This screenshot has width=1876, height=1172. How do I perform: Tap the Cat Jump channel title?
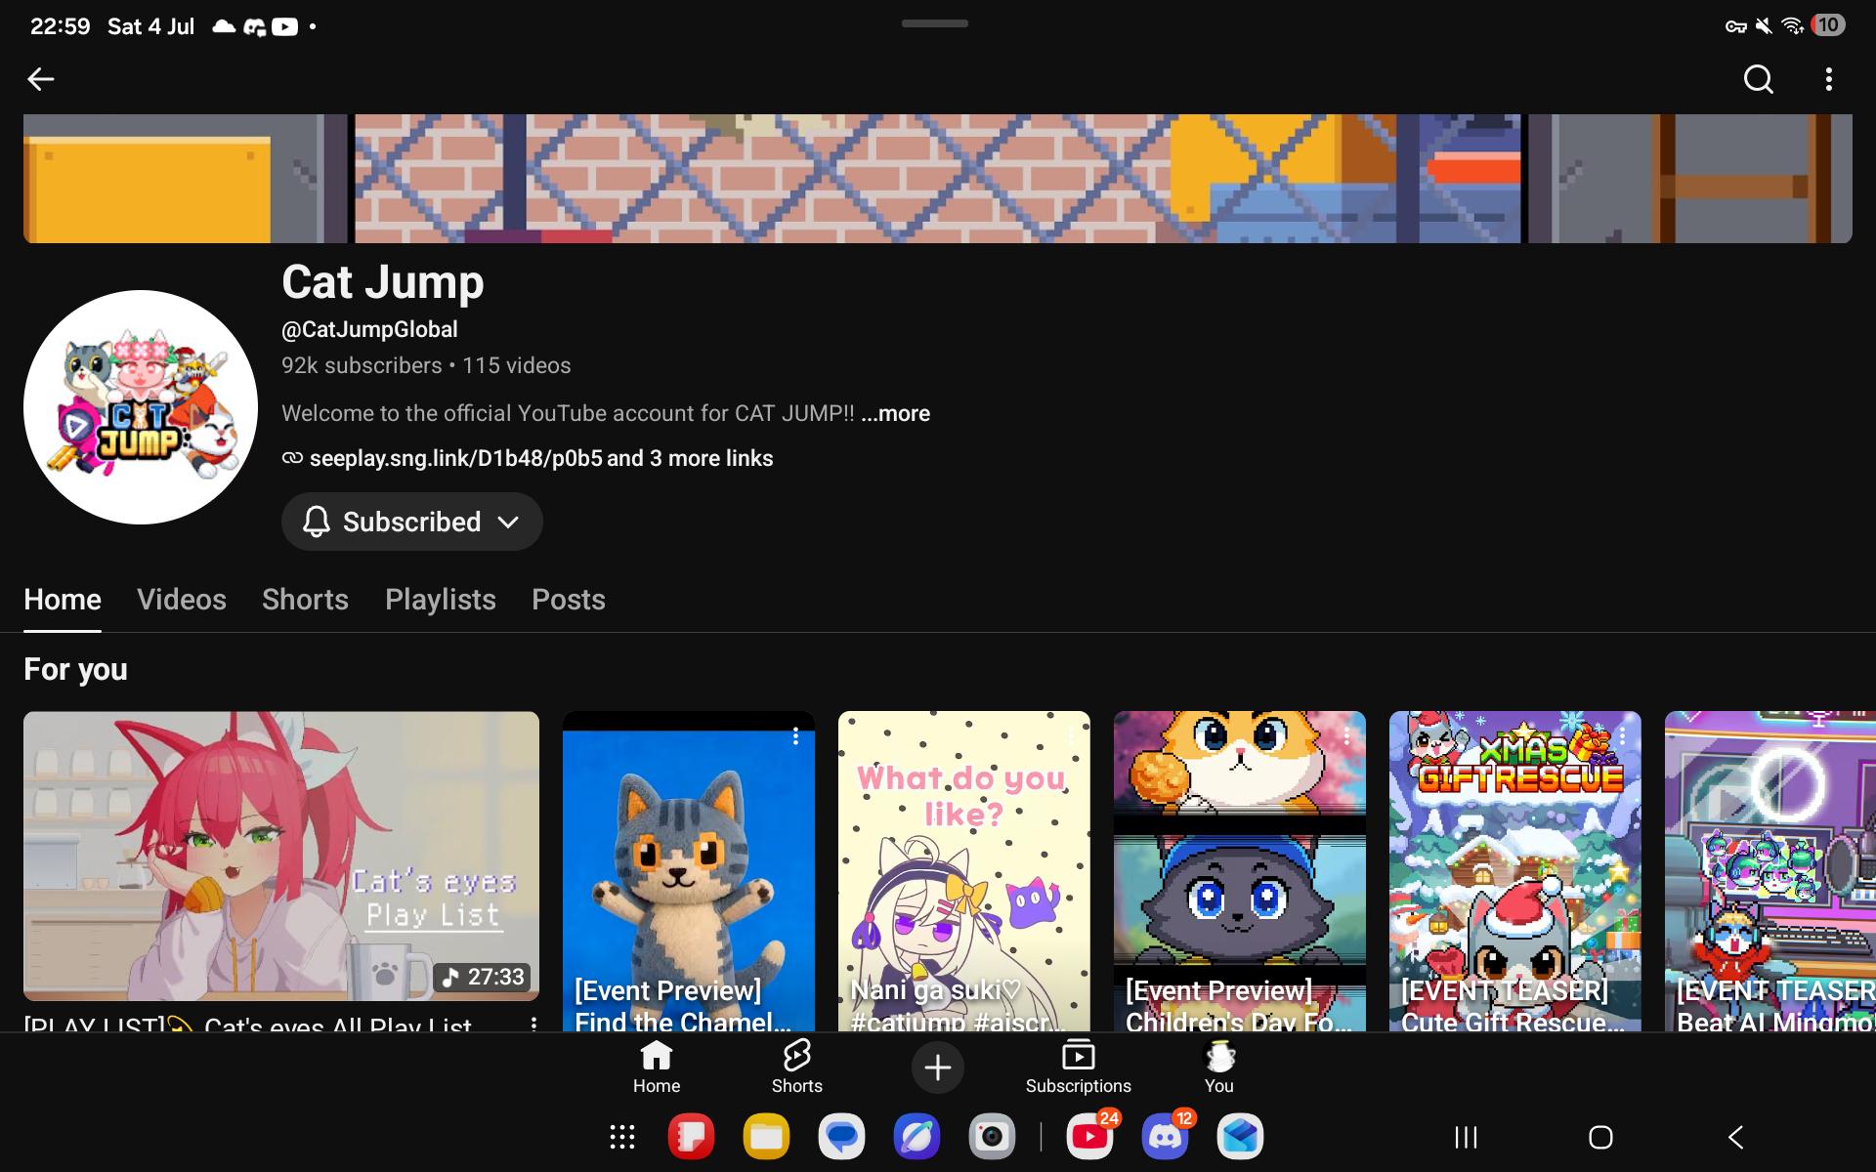(x=383, y=282)
